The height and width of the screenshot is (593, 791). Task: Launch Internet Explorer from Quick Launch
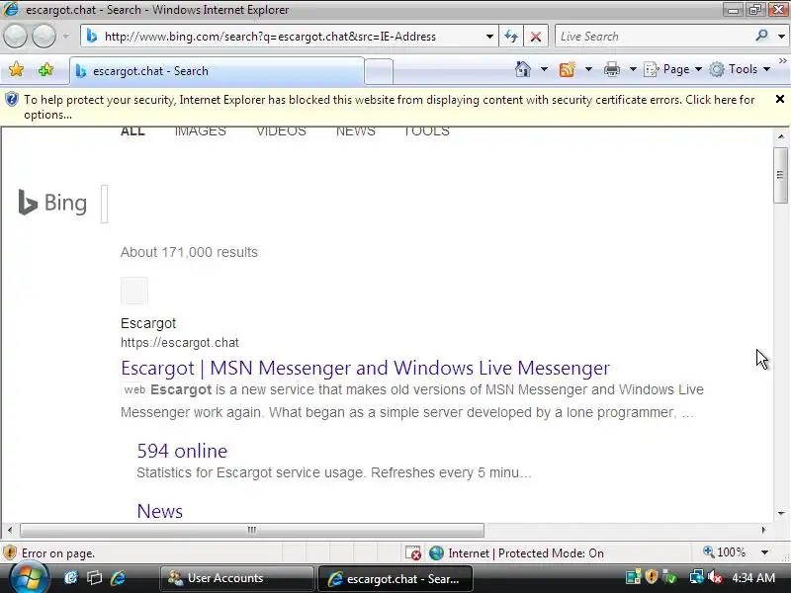(x=118, y=578)
